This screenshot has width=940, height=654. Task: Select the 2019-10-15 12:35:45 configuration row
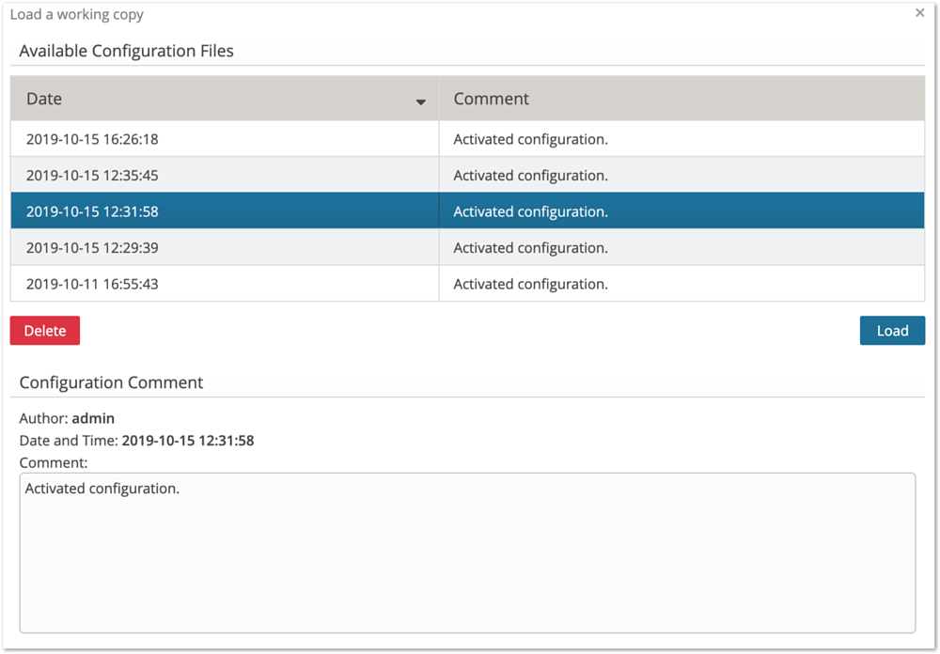(92, 176)
